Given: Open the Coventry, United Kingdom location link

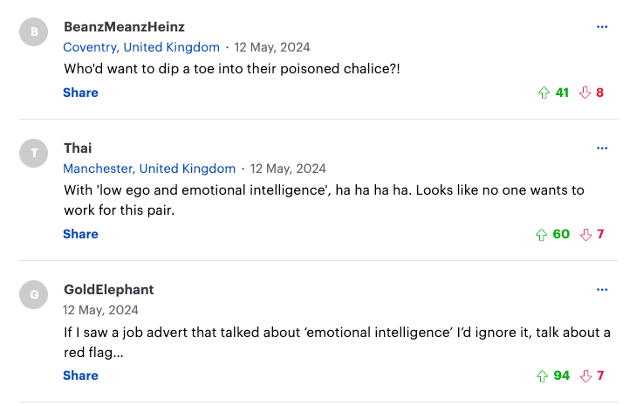Looking at the screenshot, I should [141, 47].
